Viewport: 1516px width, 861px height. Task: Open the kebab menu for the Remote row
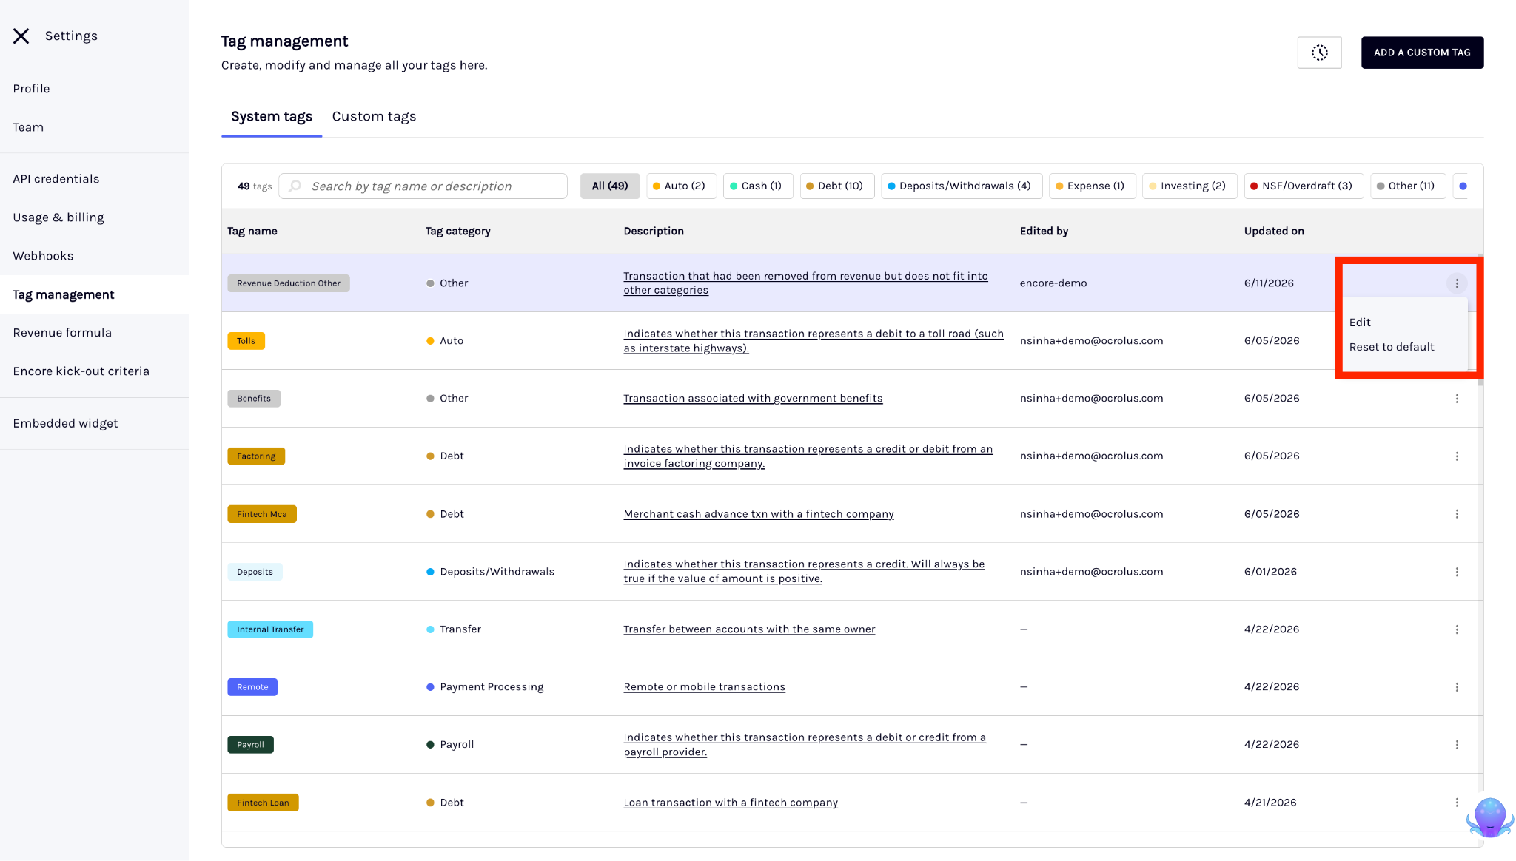(1457, 687)
